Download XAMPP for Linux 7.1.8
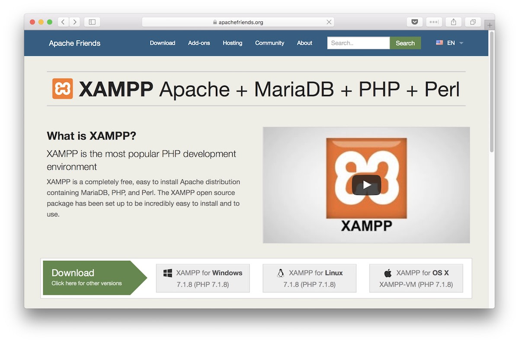The width and height of the screenshot is (519, 343). pos(310,278)
